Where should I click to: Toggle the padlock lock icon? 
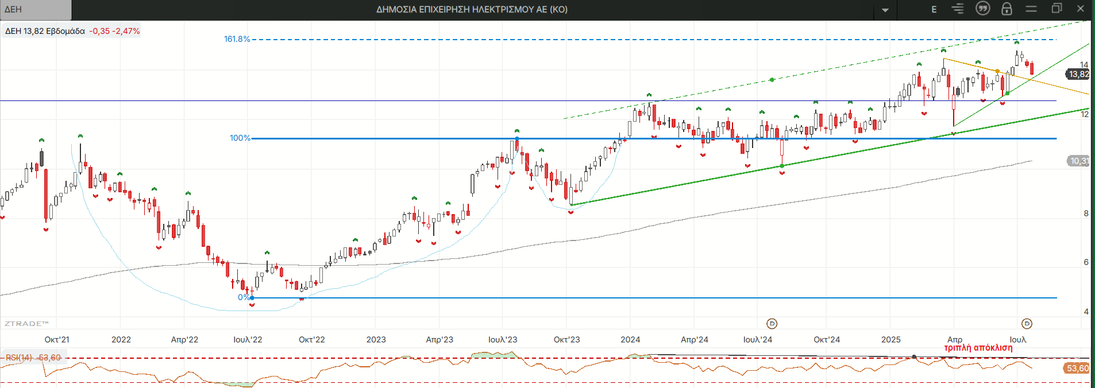click(1007, 9)
